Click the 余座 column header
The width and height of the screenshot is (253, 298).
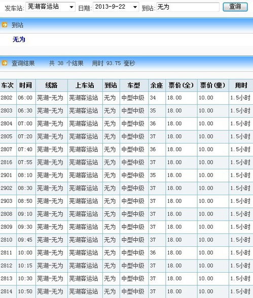157,85
